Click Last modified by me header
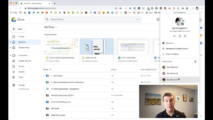 (148, 70)
